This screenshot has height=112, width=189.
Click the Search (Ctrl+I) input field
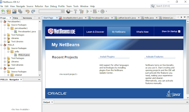pos(172,6)
